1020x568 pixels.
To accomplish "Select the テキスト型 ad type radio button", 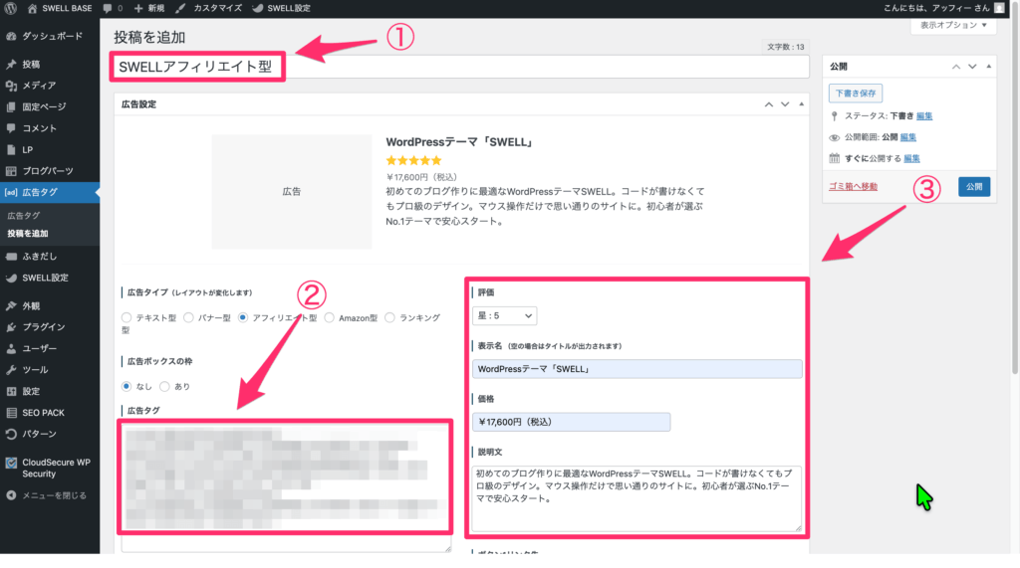I will (x=127, y=318).
